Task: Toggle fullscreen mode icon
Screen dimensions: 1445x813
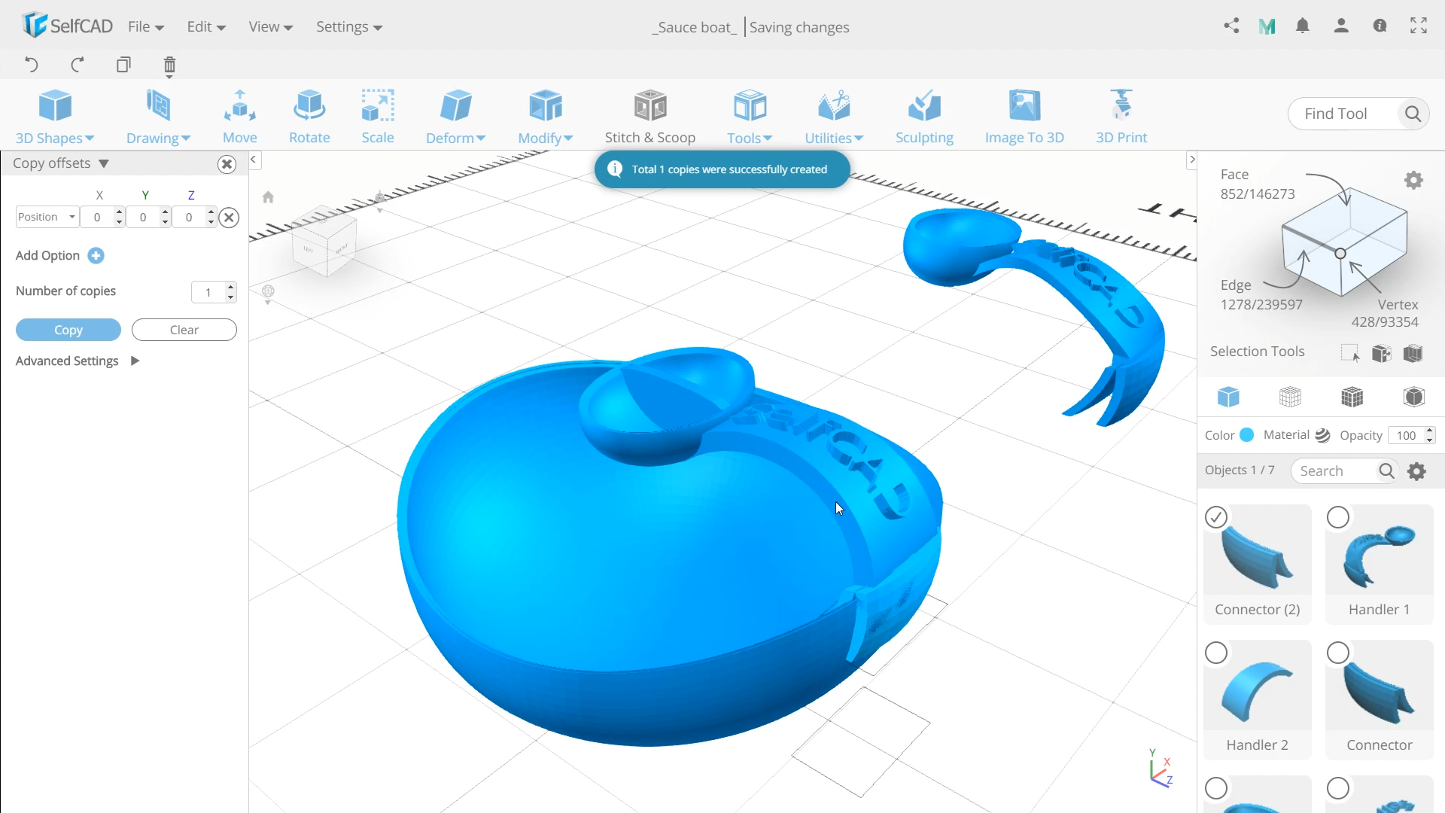Action: tap(1419, 26)
